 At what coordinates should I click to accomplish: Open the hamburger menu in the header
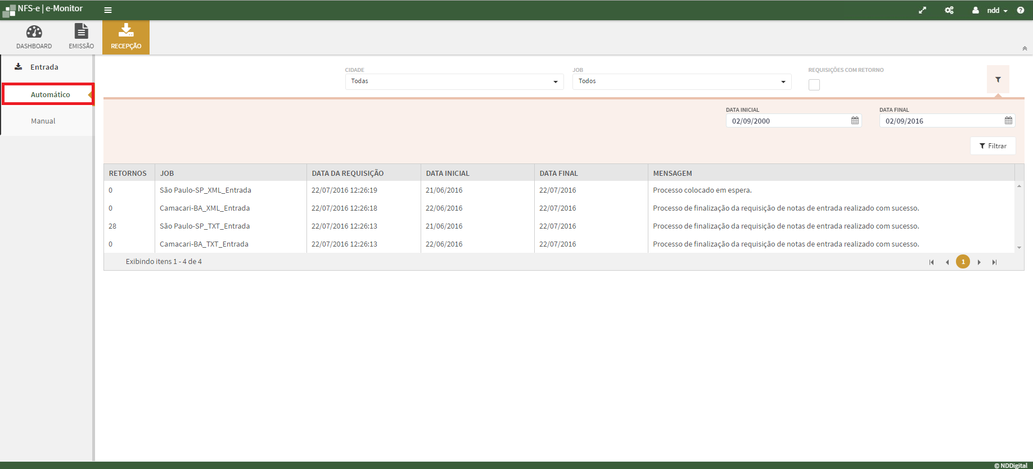108,10
